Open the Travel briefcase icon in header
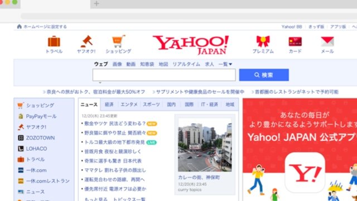Viewport: 357px width, 201px height. coord(54,41)
